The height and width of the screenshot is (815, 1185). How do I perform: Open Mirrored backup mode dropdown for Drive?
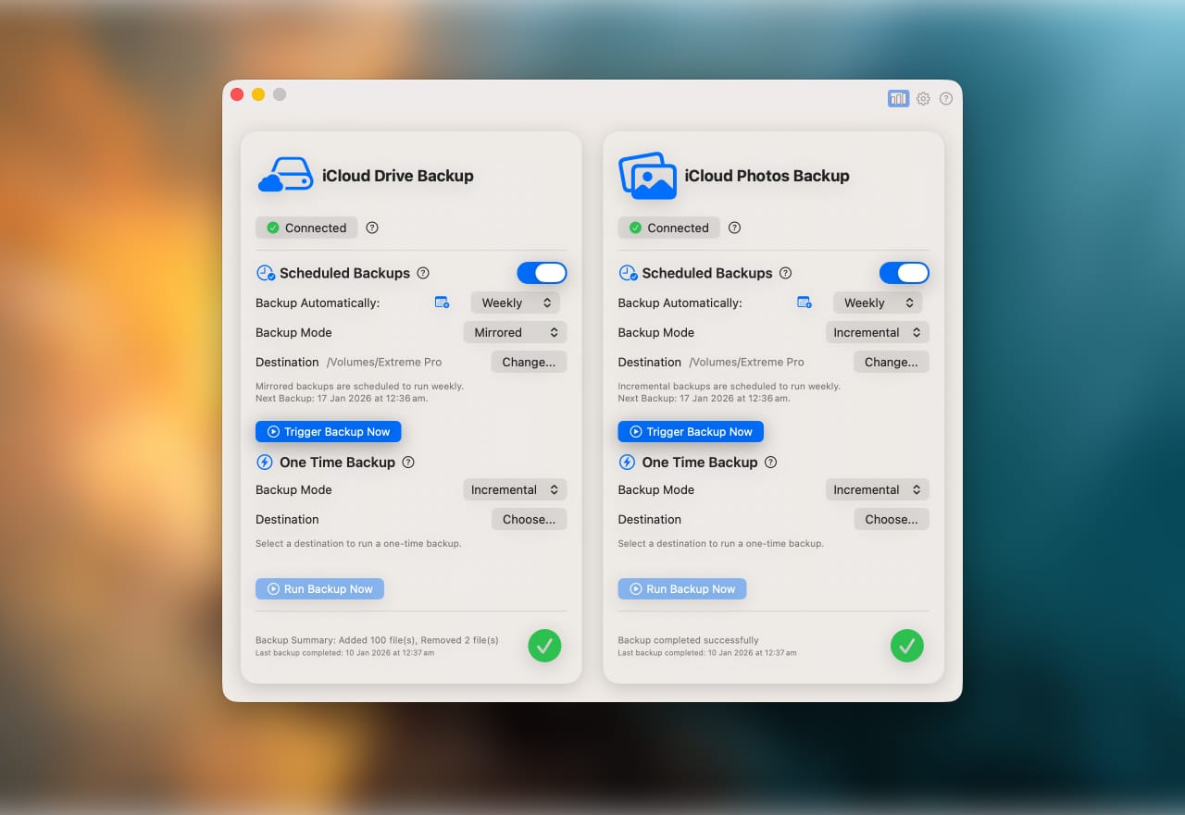point(515,332)
